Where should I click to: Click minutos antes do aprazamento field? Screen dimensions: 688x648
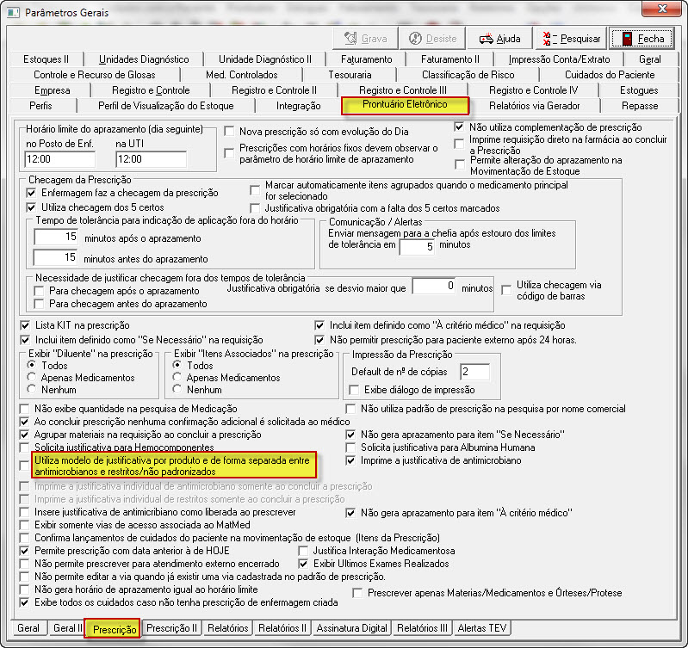55,257
